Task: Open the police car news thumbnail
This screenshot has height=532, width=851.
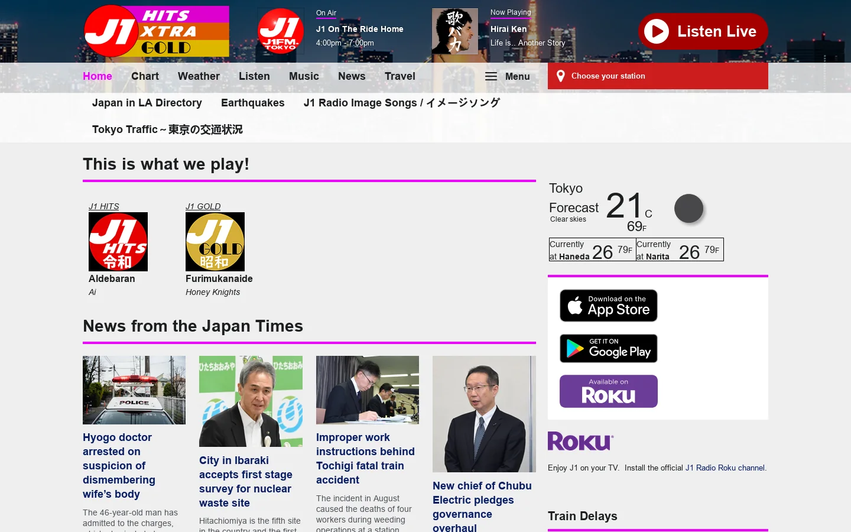Action: point(134,390)
